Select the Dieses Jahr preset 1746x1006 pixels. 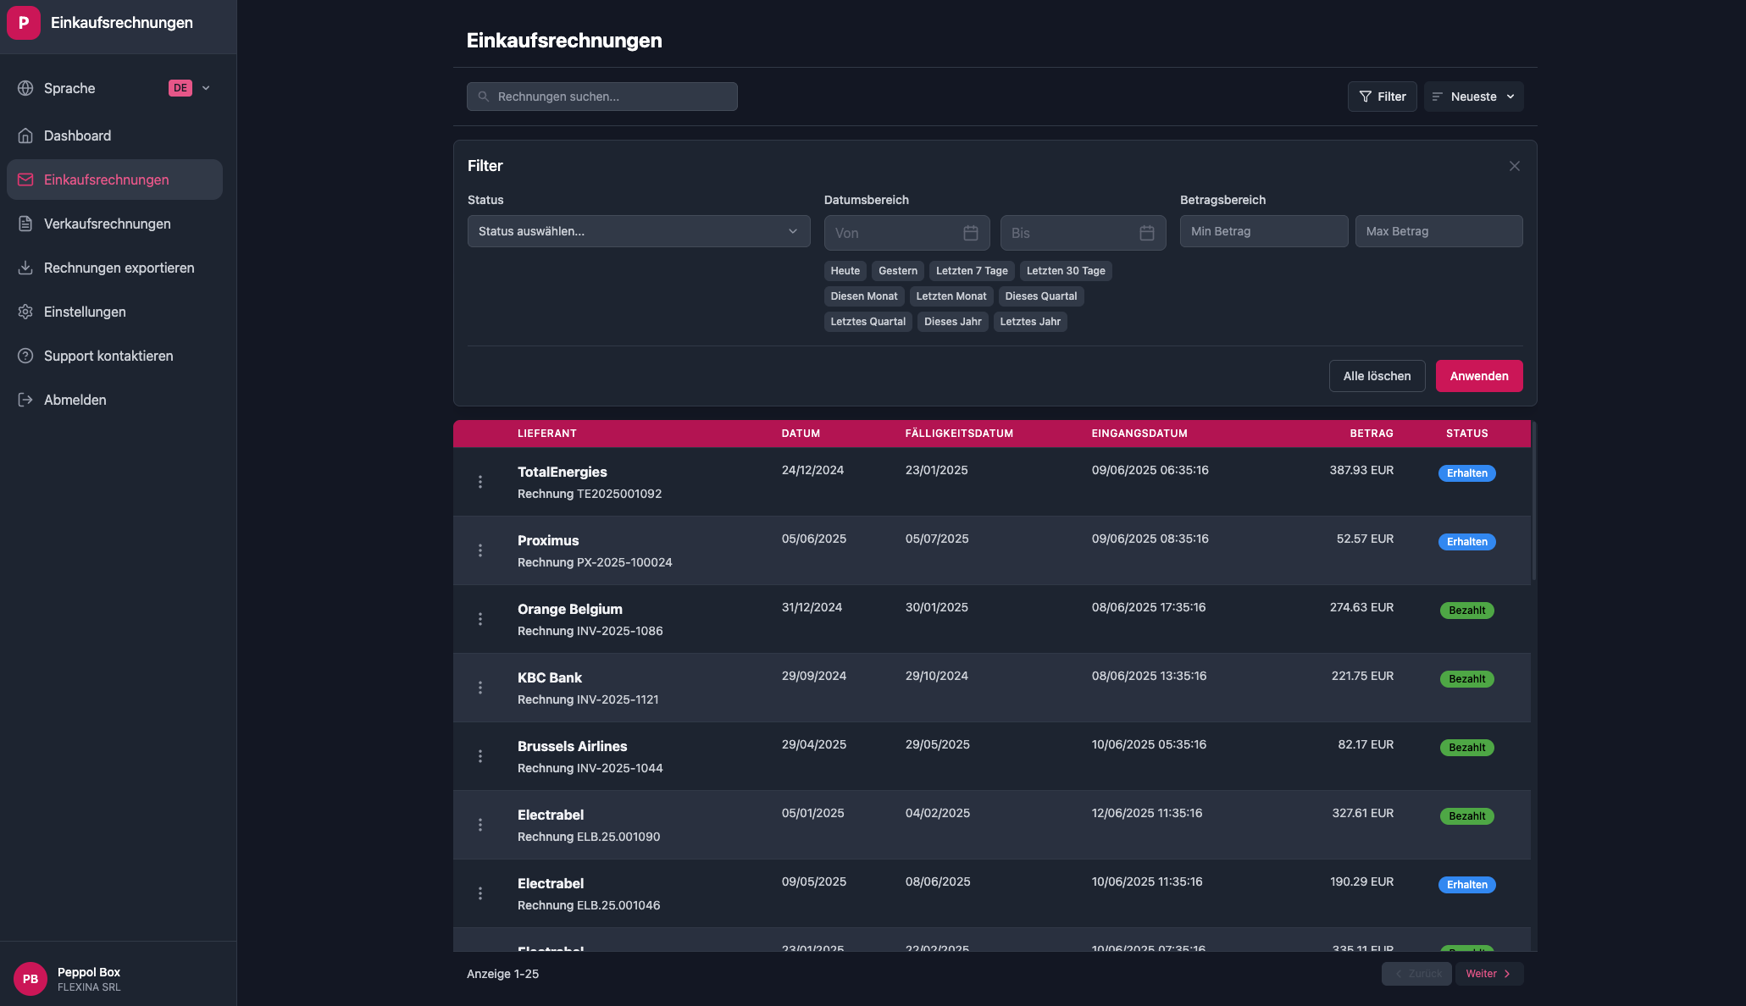pyautogui.click(x=953, y=322)
